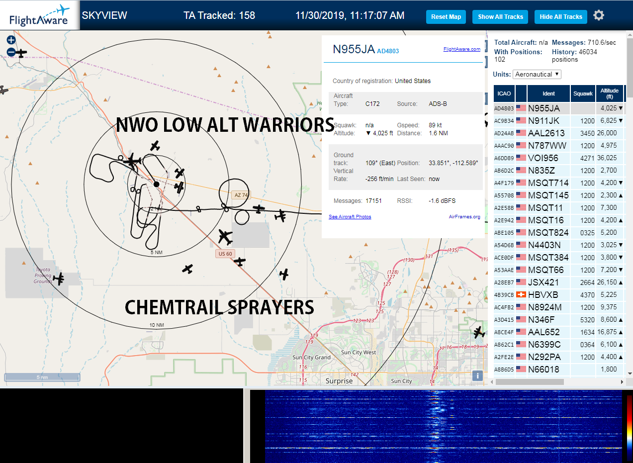This screenshot has width=633, height=463.
Task: Click the ICAO code A8CE4F in the table
Action: pos(504,332)
